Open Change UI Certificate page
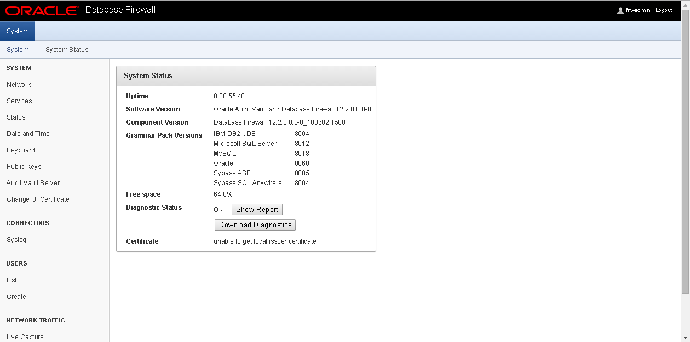 click(38, 199)
